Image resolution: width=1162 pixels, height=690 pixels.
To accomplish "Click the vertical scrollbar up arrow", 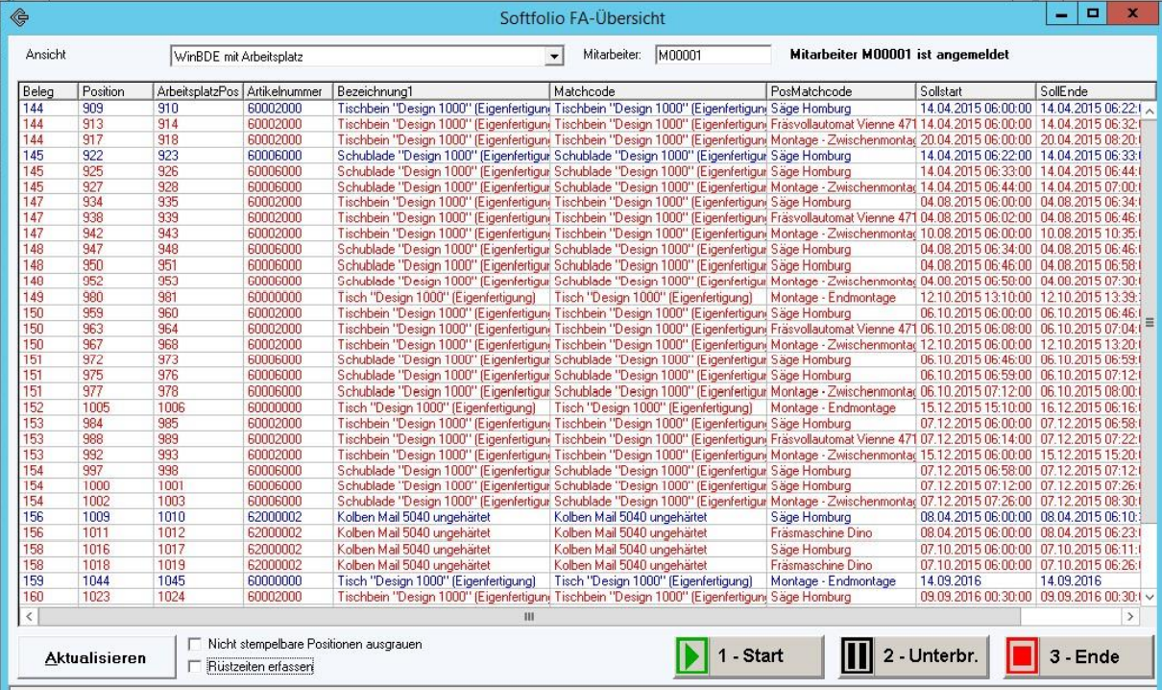I will click(1148, 109).
